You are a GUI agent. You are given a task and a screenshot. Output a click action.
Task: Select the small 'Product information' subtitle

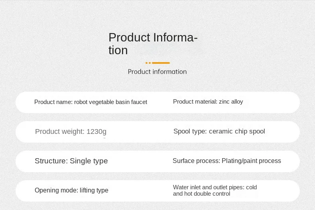157,72
